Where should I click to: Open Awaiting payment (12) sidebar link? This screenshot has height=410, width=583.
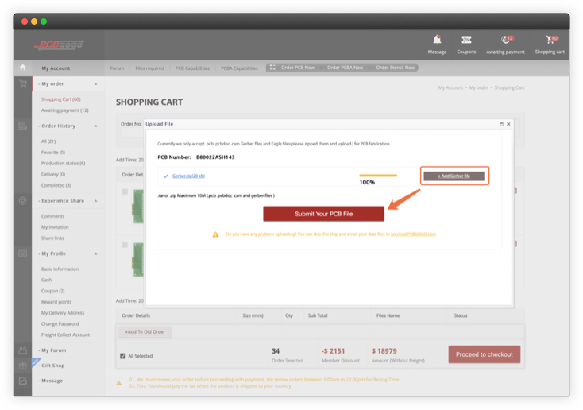pyautogui.click(x=64, y=110)
